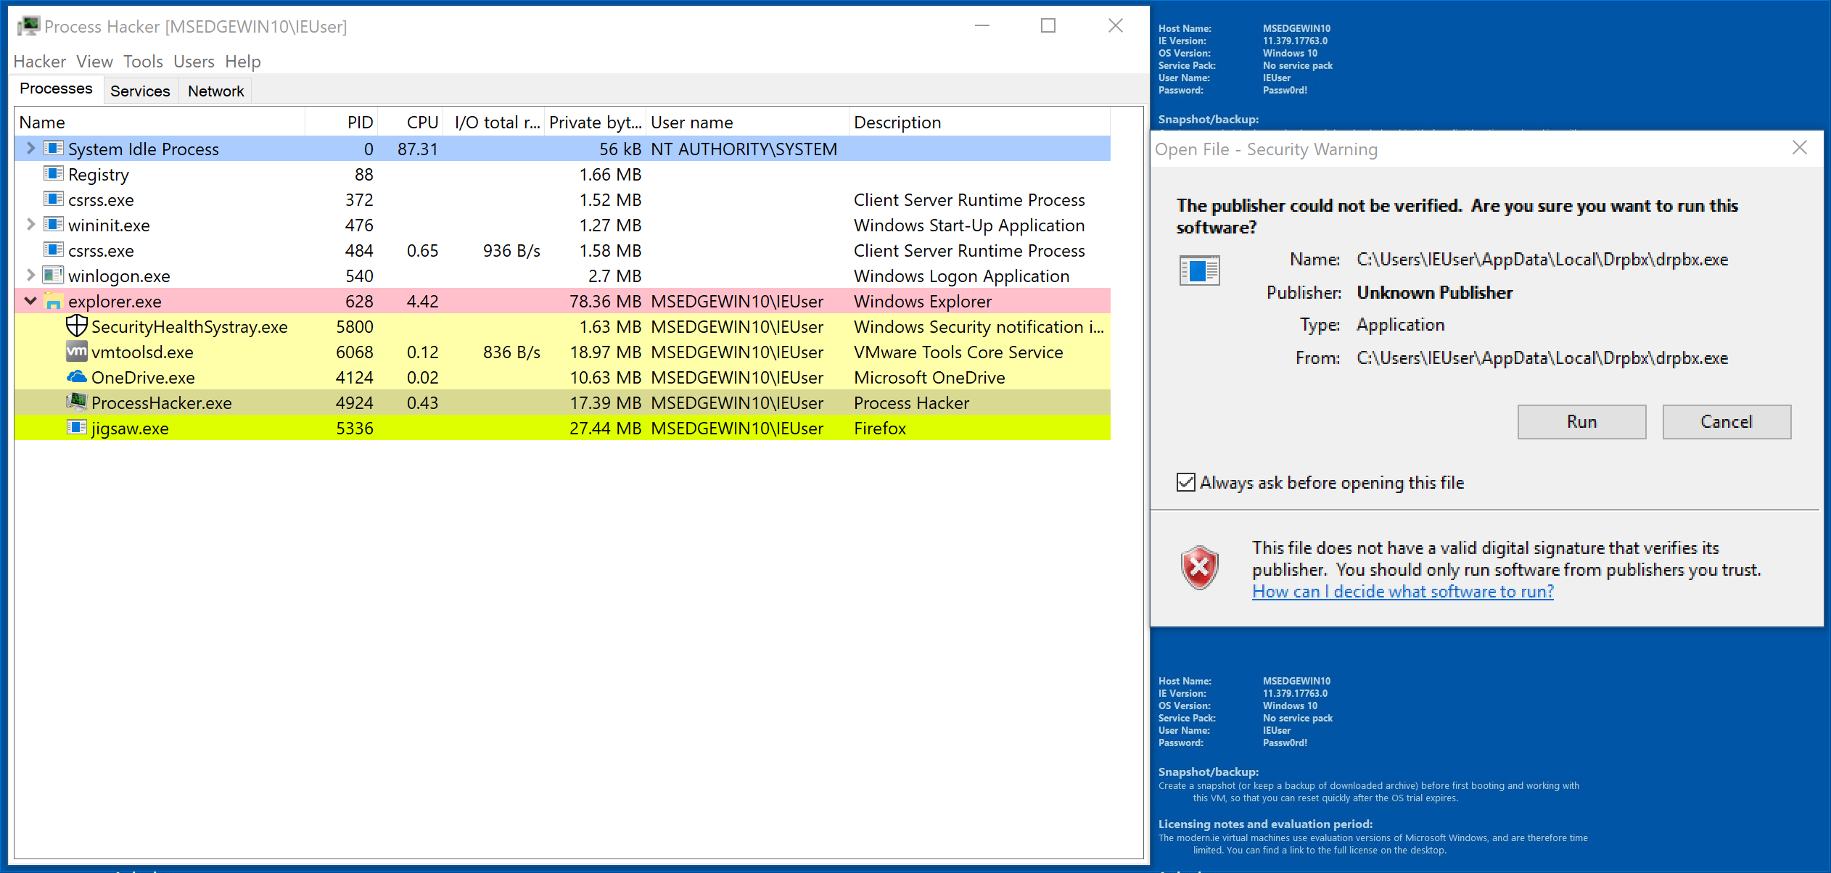Close the Open File security warning dialog
Image resolution: width=1831 pixels, height=873 pixels.
tap(1800, 149)
